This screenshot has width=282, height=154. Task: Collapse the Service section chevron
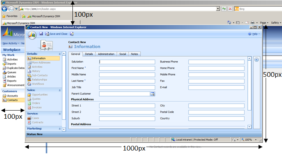tap(60, 114)
